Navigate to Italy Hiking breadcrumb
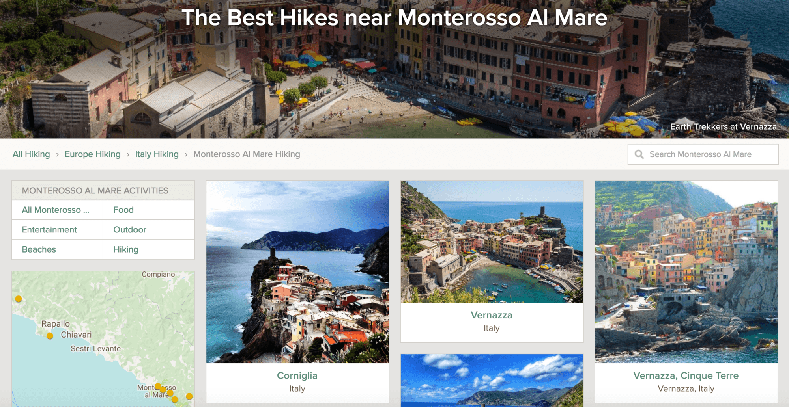This screenshot has width=789, height=407. [x=157, y=154]
